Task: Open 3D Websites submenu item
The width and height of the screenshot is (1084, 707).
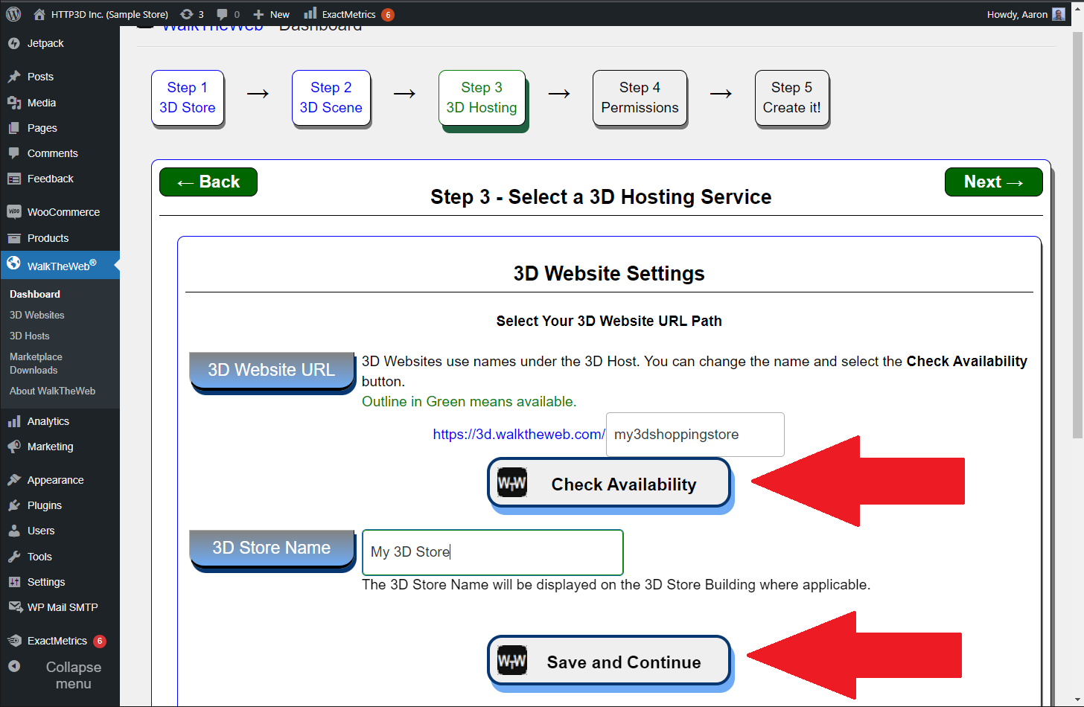Action: click(x=37, y=315)
